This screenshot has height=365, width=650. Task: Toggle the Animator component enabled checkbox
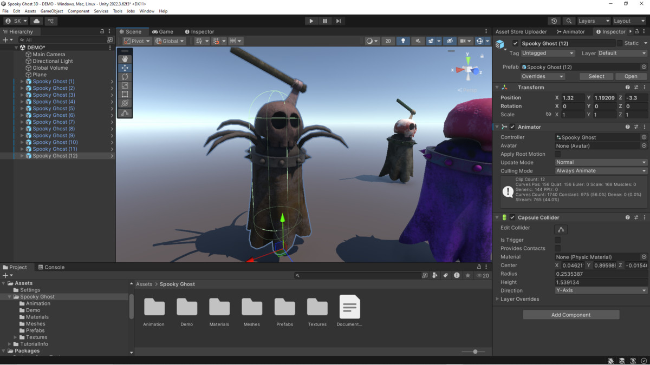pos(512,127)
